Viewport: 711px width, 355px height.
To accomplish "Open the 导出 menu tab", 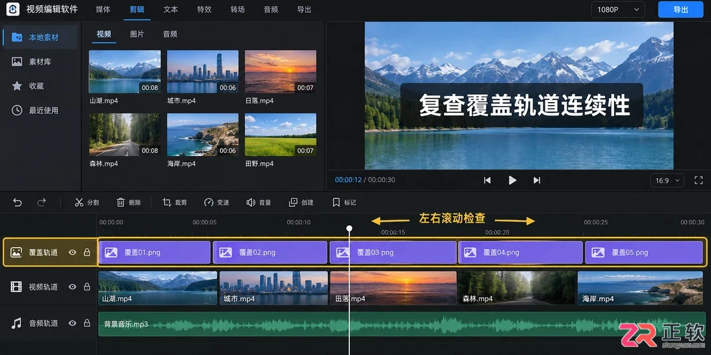I will [304, 9].
